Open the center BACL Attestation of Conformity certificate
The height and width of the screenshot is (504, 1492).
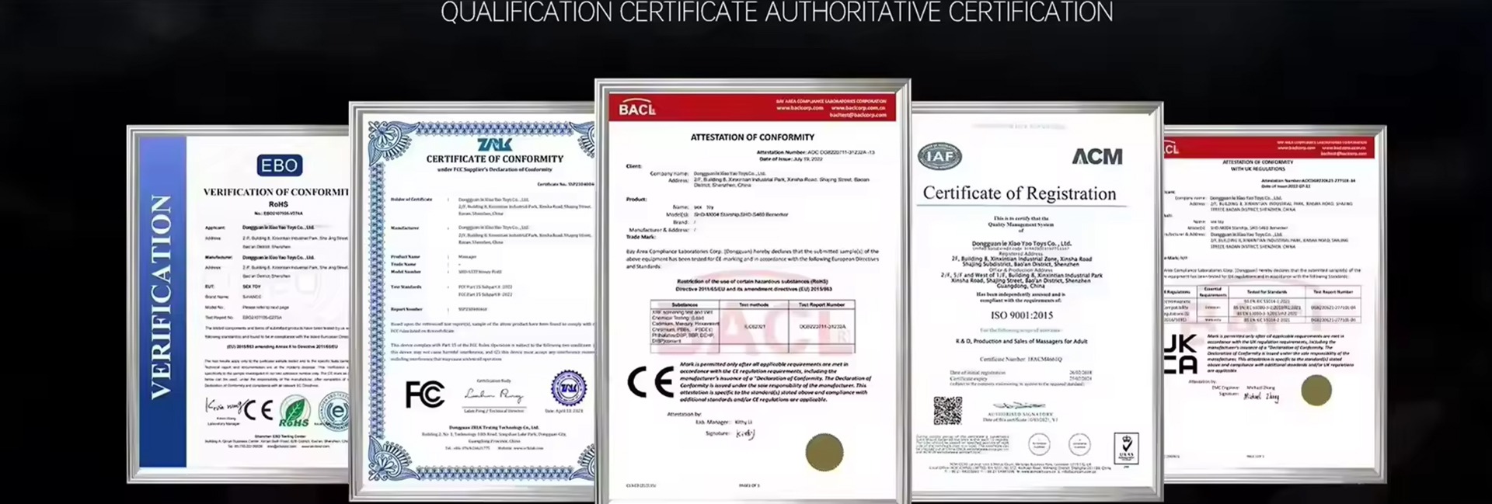pyautogui.click(x=753, y=292)
